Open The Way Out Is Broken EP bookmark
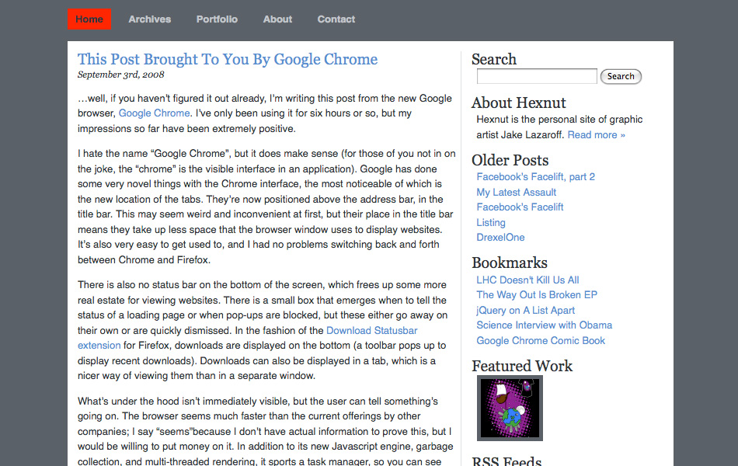Image resolution: width=738 pixels, height=466 pixels. (537, 295)
